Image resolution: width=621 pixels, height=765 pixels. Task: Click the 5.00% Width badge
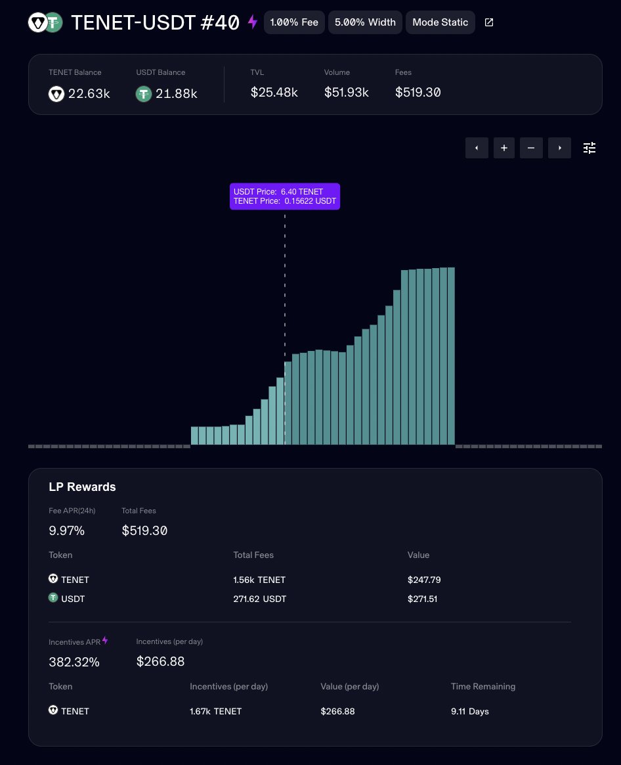[365, 22]
